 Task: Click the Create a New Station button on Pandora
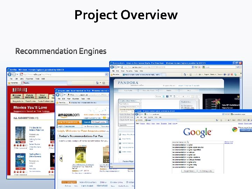click(130, 101)
